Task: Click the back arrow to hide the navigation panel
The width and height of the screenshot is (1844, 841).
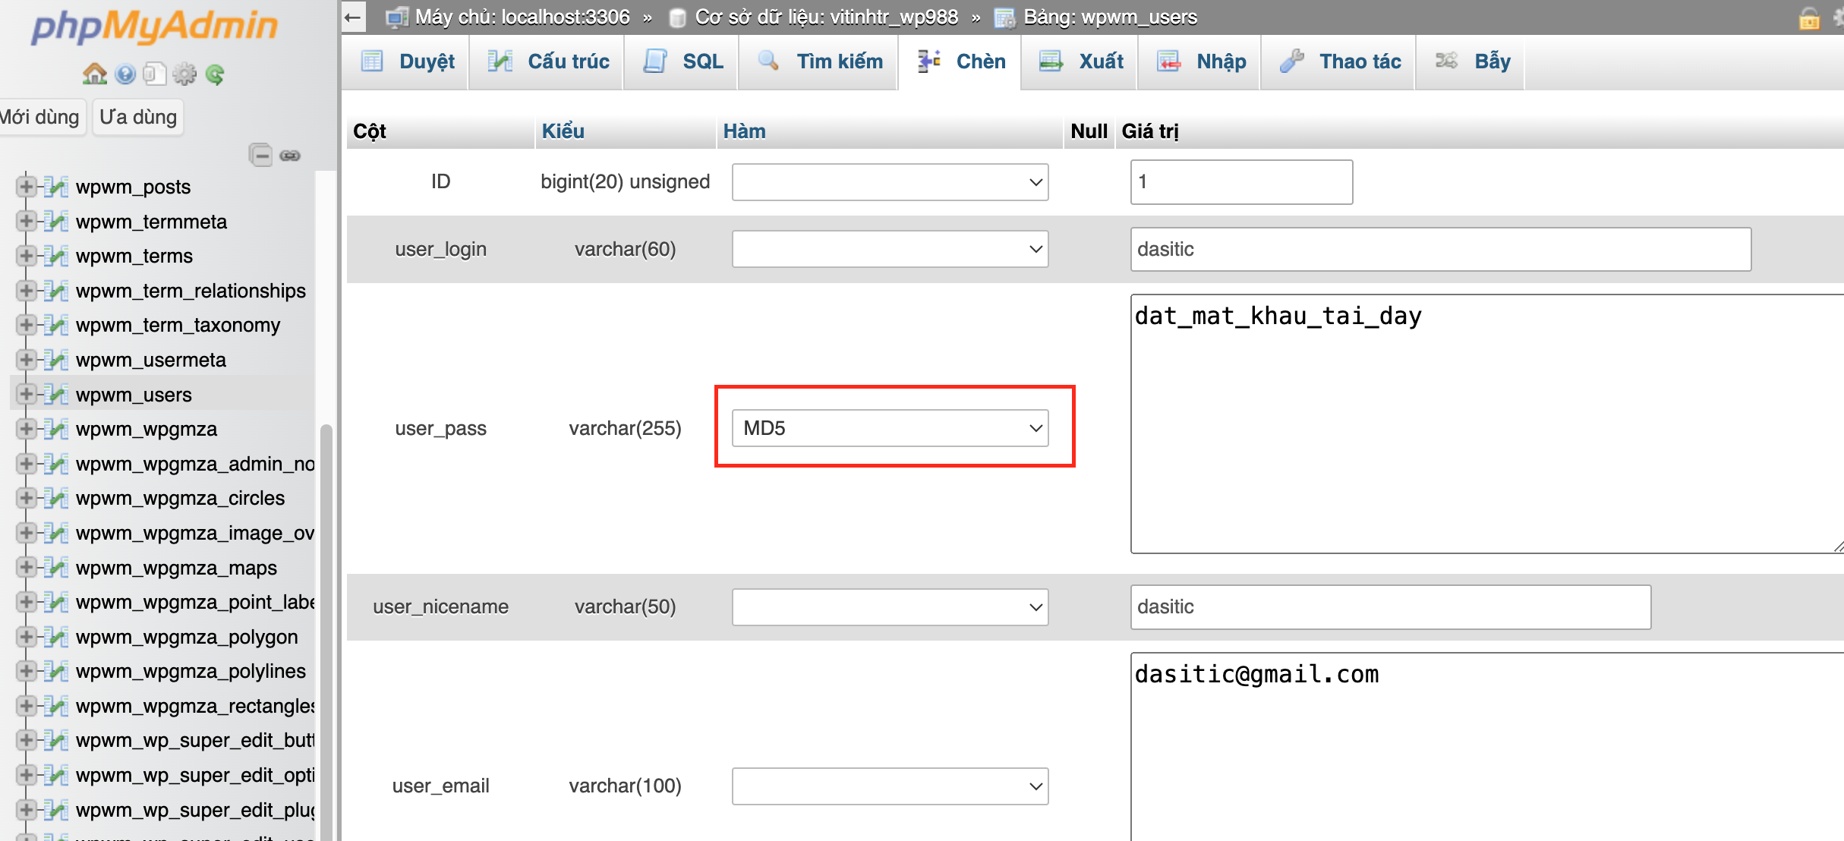Action: (353, 17)
